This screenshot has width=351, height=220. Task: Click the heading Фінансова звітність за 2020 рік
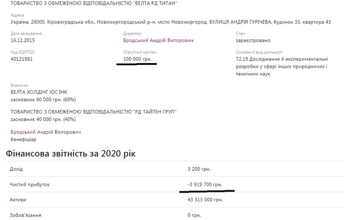[x=71, y=152]
